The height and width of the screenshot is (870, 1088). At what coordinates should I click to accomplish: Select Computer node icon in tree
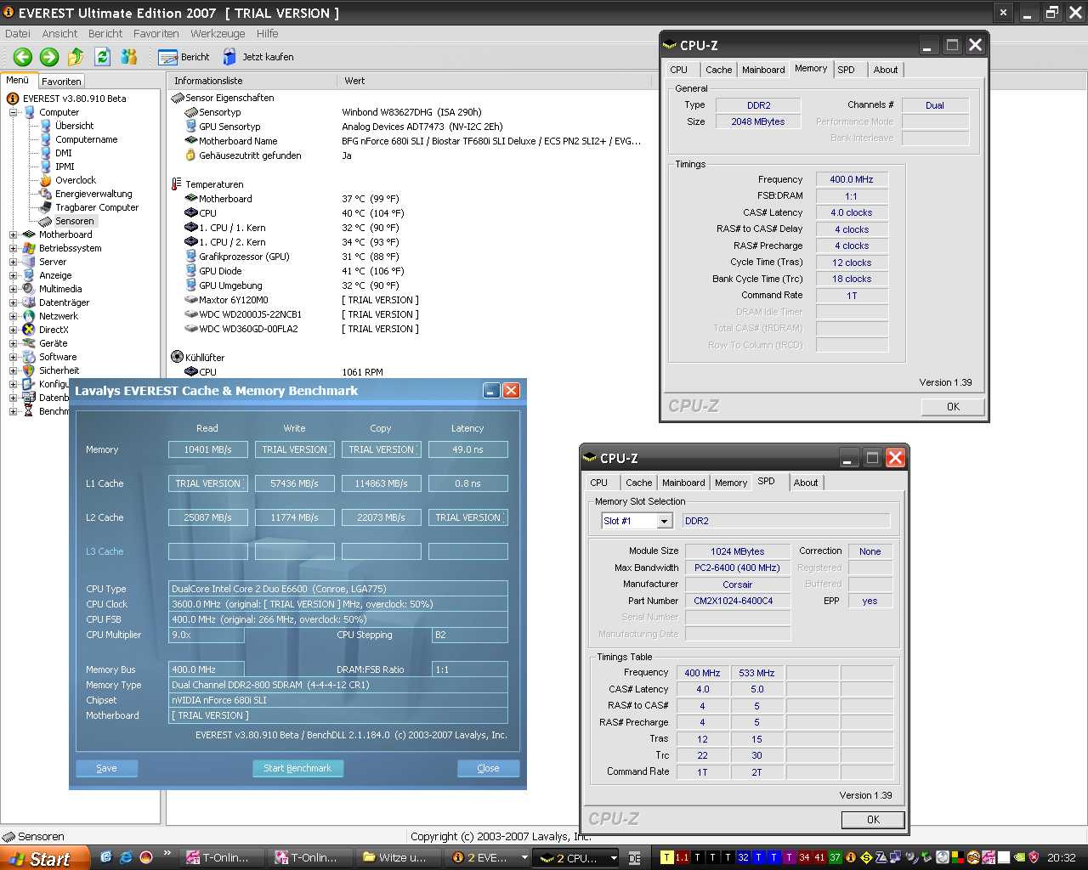click(x=30, y=112)
